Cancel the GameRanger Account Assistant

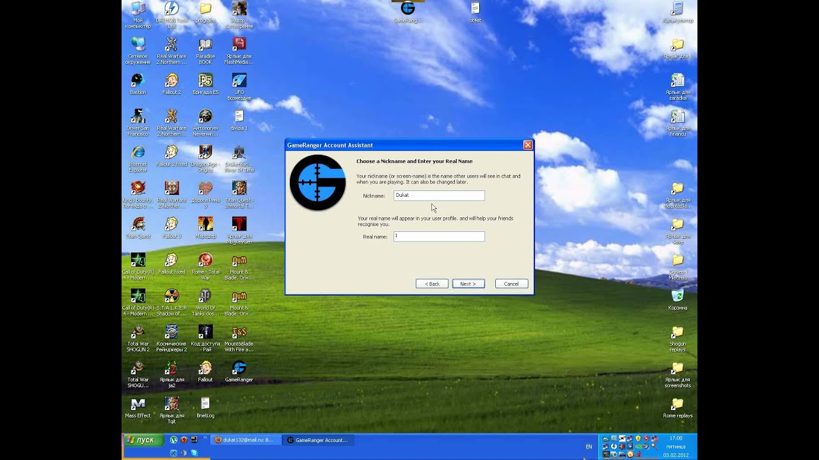point(511,284)
